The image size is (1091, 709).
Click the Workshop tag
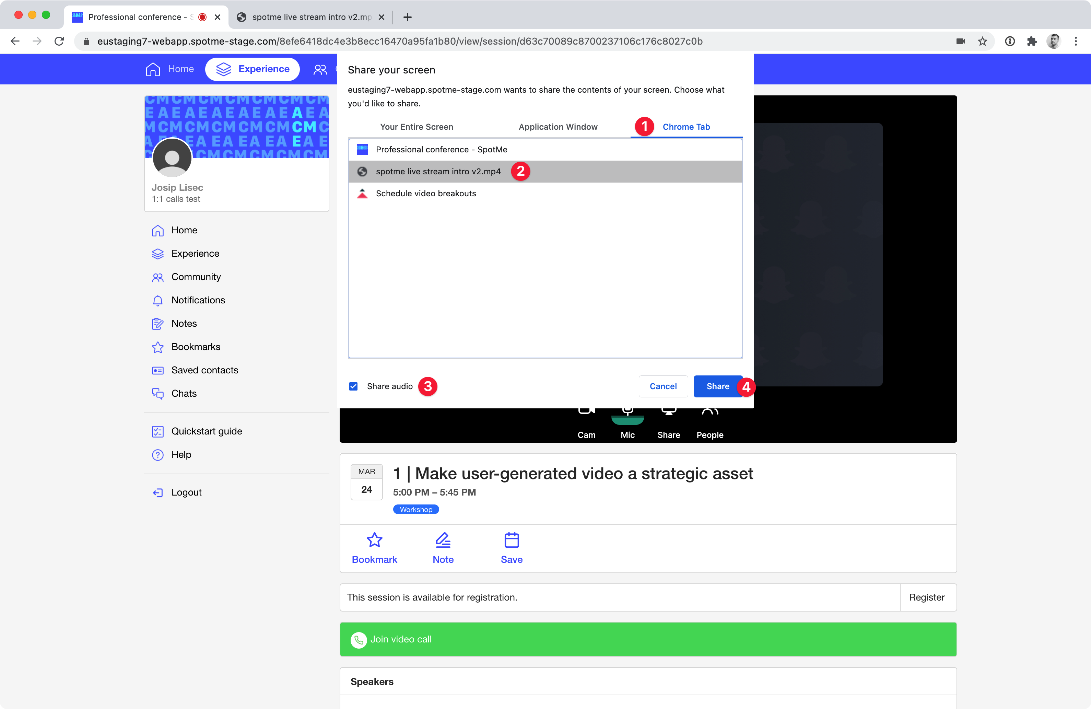click(x=416, y=510)
